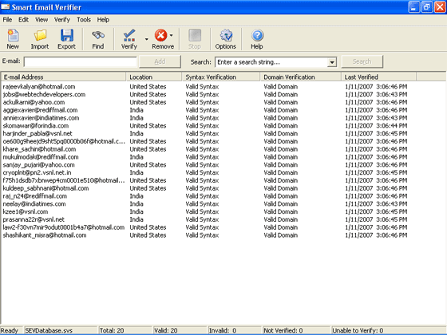Select mukulmodak@rediffmail.com entry
Screen dimensions: 447x335
[x=41, y=157]
